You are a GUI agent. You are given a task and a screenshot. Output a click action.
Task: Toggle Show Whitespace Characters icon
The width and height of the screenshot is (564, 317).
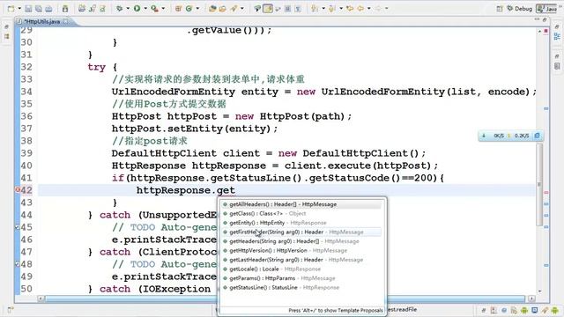[298, 8]
